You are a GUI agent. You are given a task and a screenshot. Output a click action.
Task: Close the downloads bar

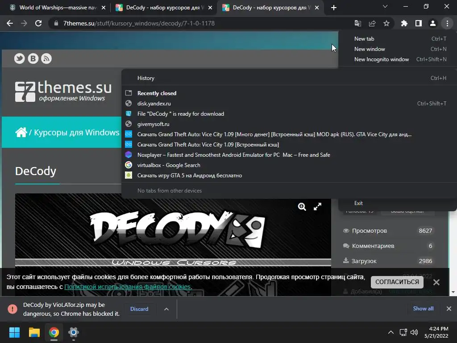click(449, 309)
